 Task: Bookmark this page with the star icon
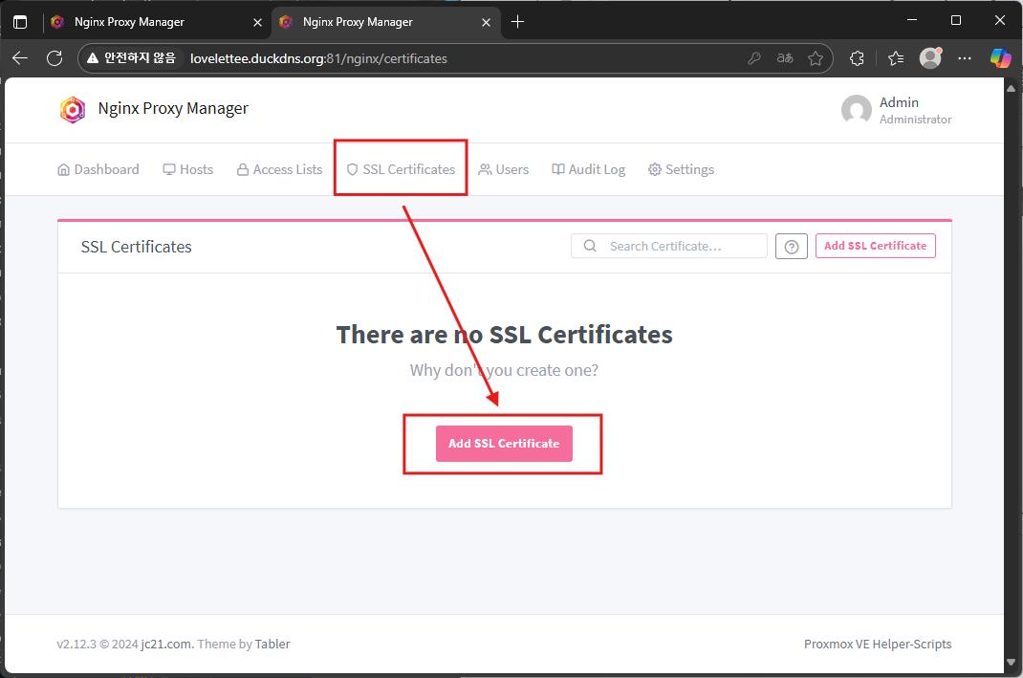(816, 58)
